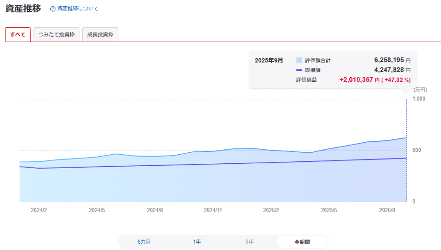Click the 2024/2 x-axis label
The image size is (441, 250).
point(39,210)
